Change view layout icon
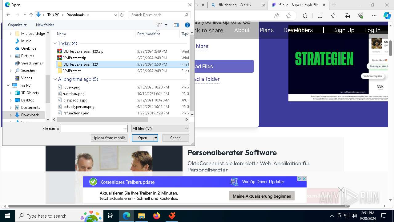This screenshot has width=394, height=222. (159, 25)
